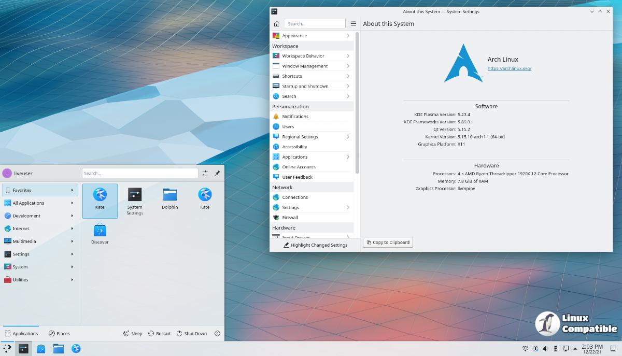Open the volume icon in system tray

545,349
